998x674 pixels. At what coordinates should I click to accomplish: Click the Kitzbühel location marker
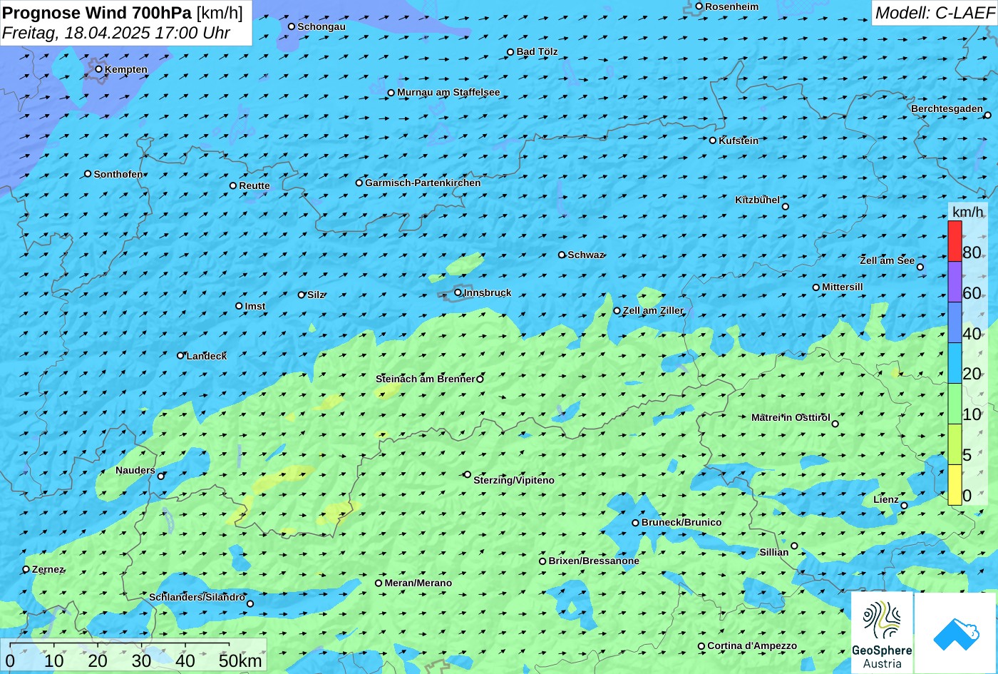click(x=786, y=207)
